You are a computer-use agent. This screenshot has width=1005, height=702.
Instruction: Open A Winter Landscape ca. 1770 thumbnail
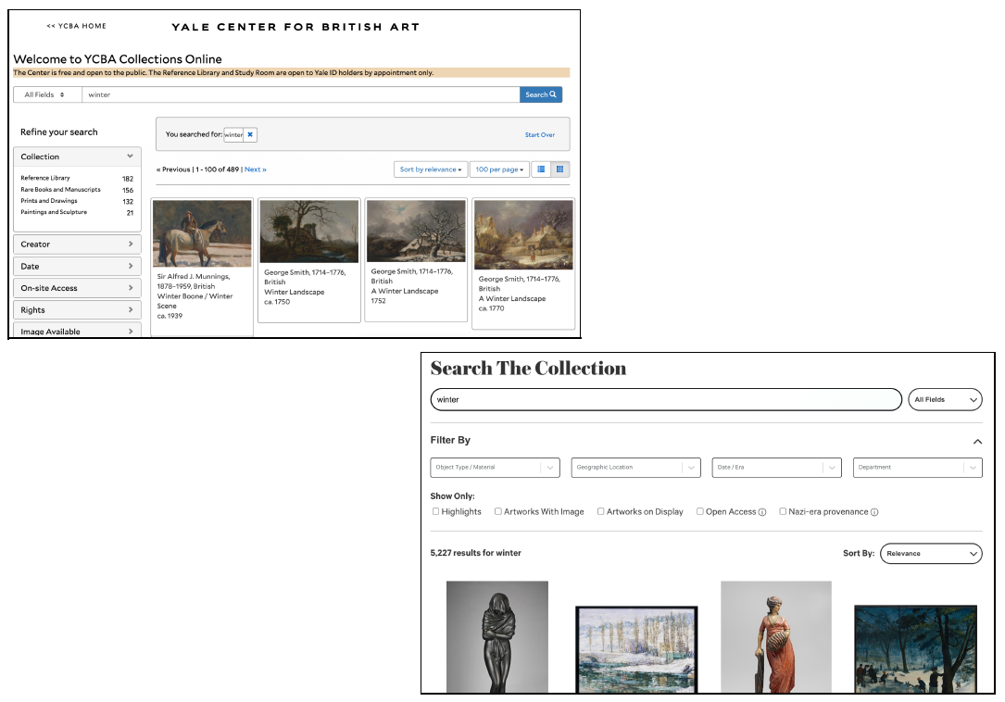pyautogui.click(x=523, y=234)
